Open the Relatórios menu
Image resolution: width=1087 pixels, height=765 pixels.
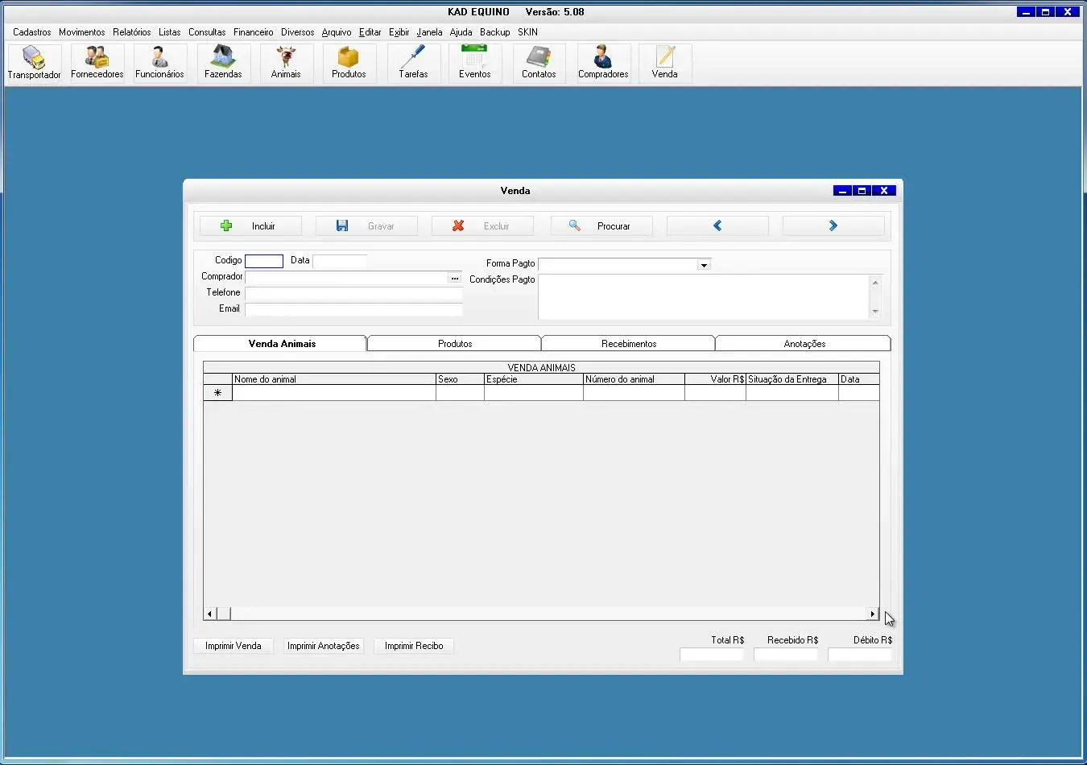coord(131,32)
